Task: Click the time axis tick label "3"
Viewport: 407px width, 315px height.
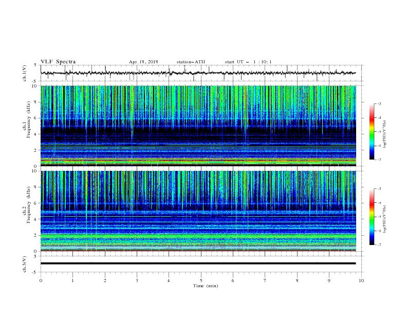Action: coord(137,281)
